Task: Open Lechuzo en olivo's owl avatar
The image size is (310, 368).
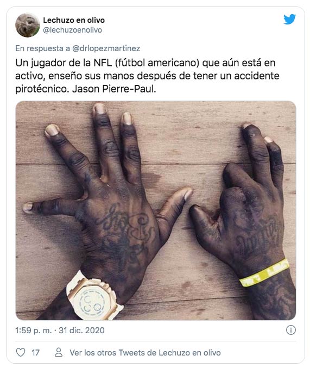Action: (x=28, y=25)
